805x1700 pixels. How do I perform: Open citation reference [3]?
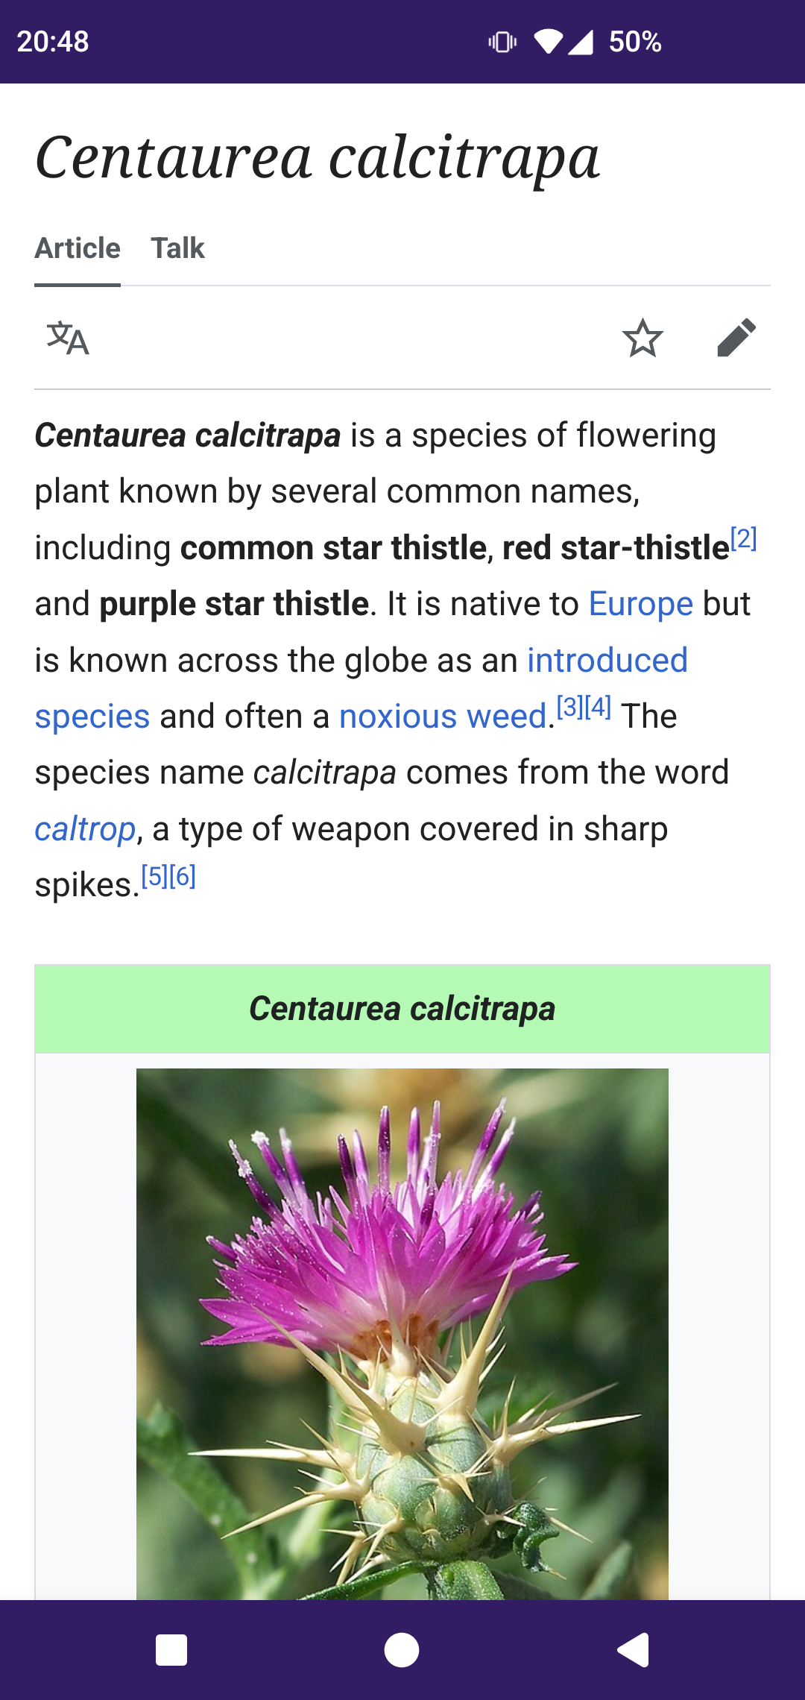tap(570, 706)
